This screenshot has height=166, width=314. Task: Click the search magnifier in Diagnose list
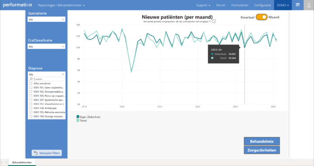(x=31, y=79)
